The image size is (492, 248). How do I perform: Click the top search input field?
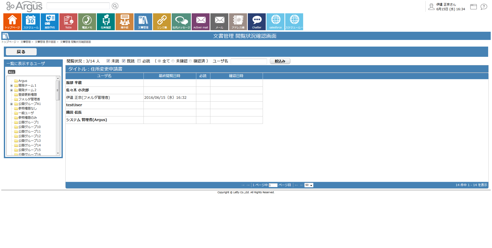(x=78, y=6)
